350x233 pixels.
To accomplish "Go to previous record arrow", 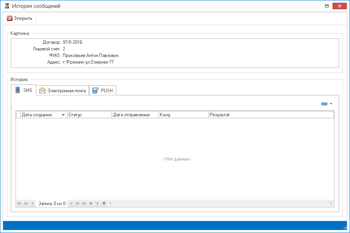I will pos(33,204).
